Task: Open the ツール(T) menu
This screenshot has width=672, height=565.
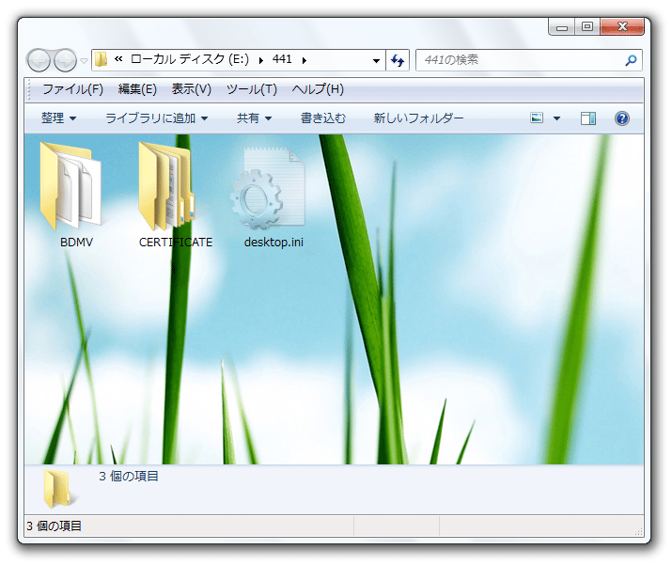Action: (252, 89)
